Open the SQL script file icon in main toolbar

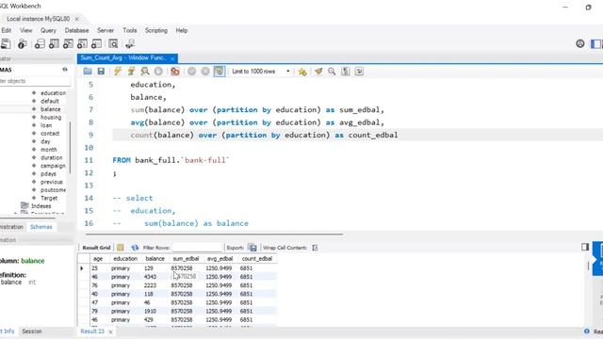pyautogui.click(x=6, y=44)
